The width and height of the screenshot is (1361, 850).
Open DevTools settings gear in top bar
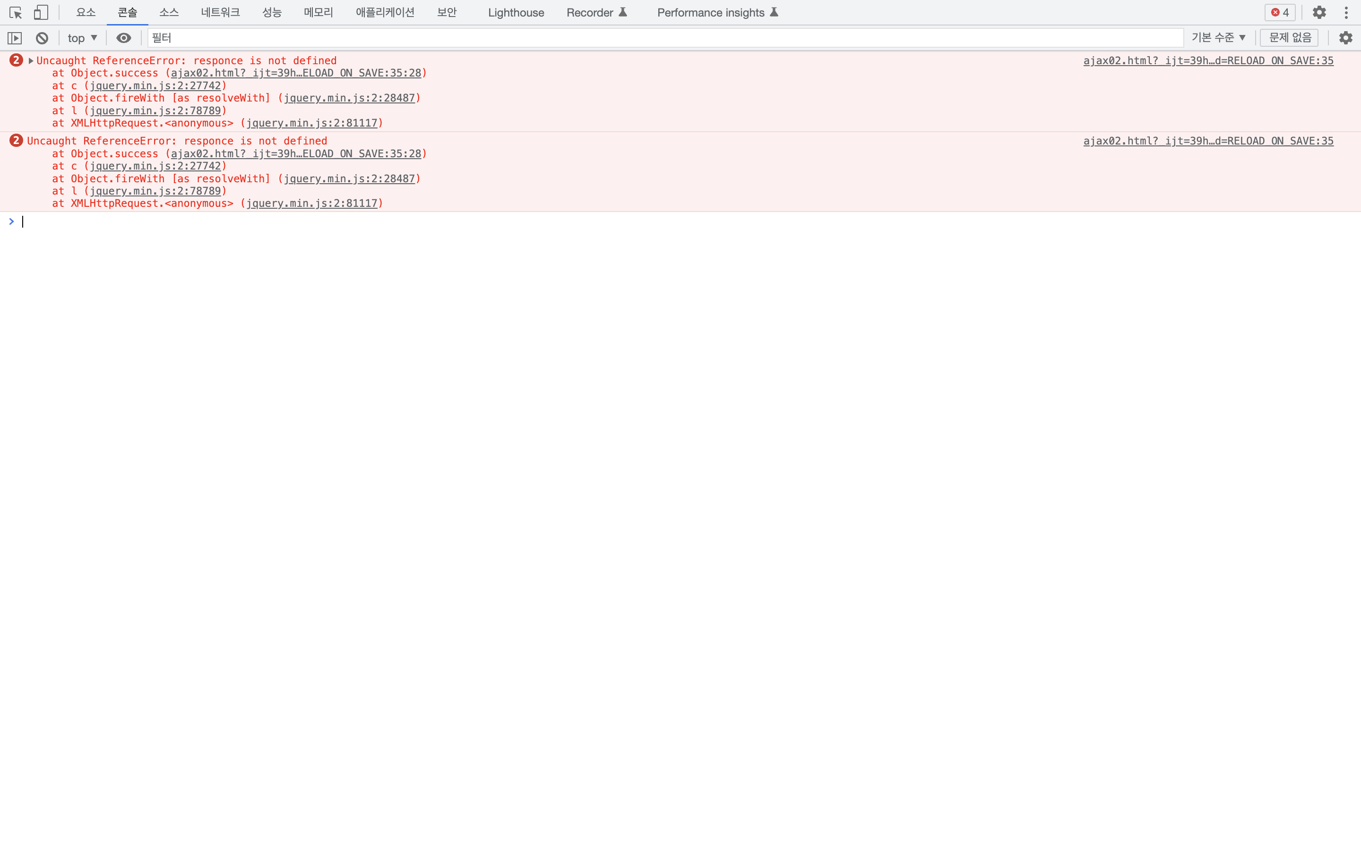click(1319, 12)
